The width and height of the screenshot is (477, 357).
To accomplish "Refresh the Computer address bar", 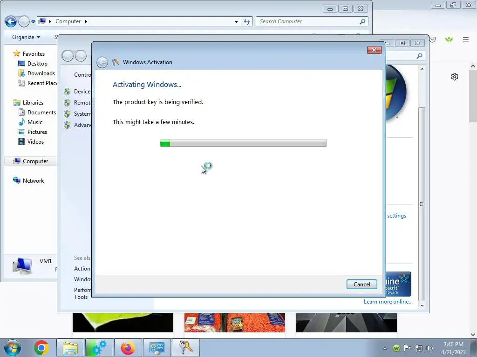I will (x=247, y=21).
